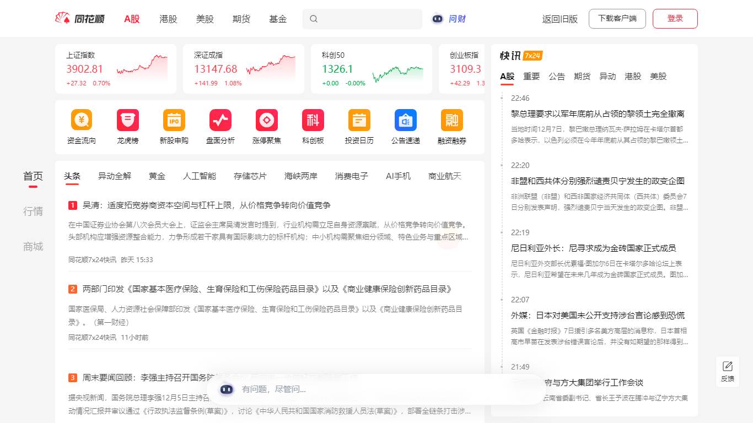Select the 人工智能 news tab
This screenshot has width=753, height=423.
click(200, 176)
